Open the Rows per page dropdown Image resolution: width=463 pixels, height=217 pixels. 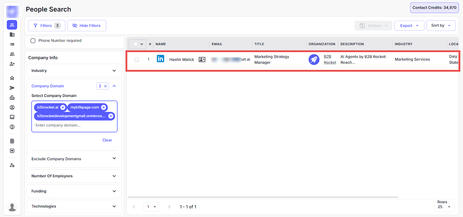(444, 207)
